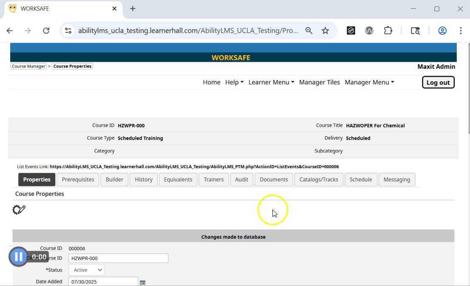This screenshot has width=470, height=286.
Task: Expand the Learner Menu dropdown
Action: tap(271, 82)
